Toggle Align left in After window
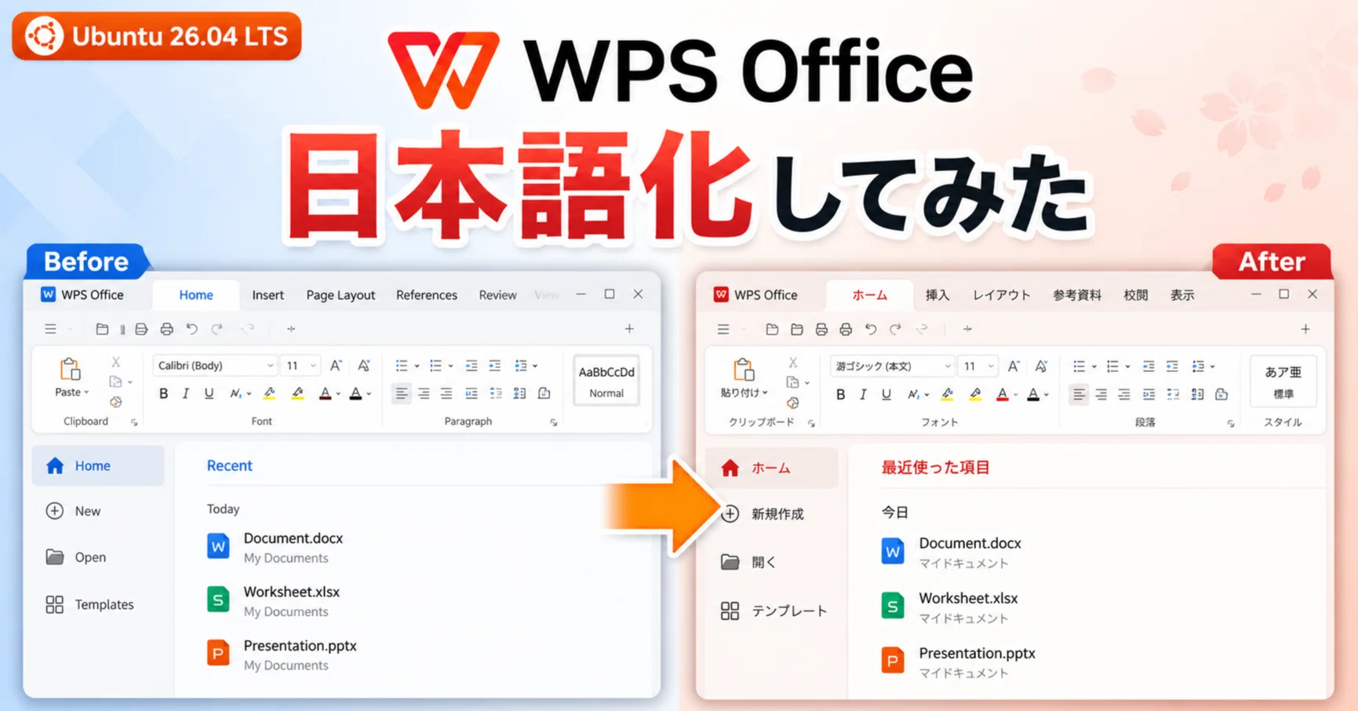 [x=1079, y=395]
